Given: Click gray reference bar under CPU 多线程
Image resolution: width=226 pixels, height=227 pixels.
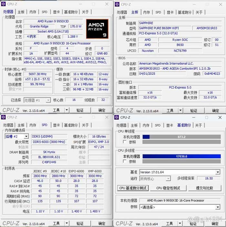Looking at the screenshot, I should [x=182, y=161].
